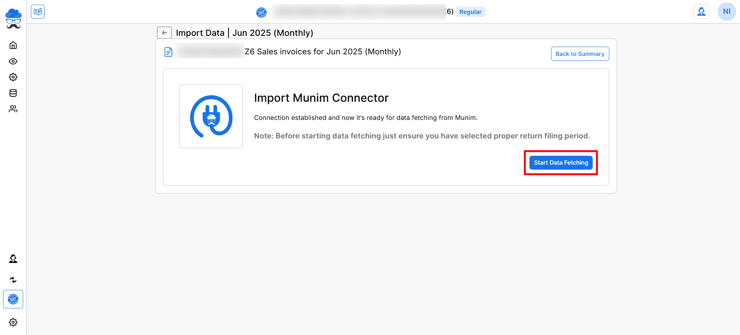
Task: Click Start Data Fetching button
Action: [561, 163]
